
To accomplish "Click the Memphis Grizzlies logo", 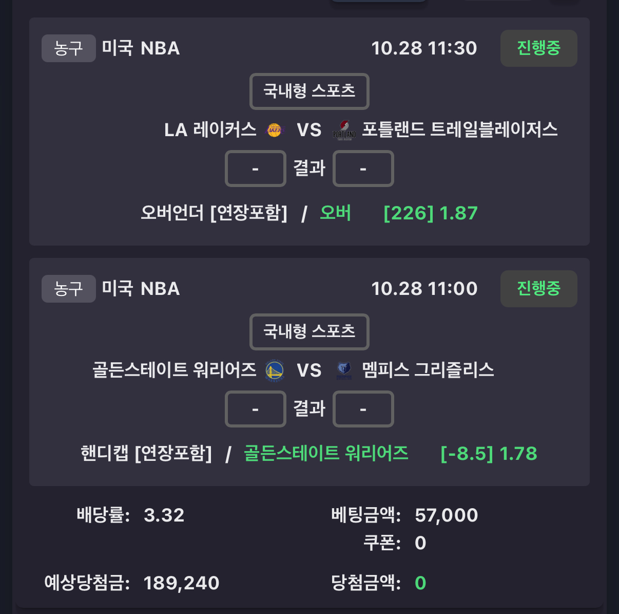I will click(x=344, y=370).
